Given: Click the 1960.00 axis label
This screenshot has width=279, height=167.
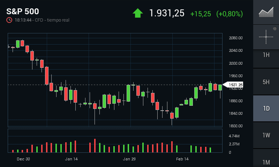Looking at the screenshot, I should click(x=236, y=76).
